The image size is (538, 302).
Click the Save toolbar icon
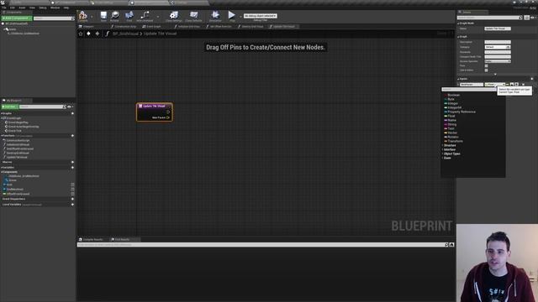click(103, 15)
